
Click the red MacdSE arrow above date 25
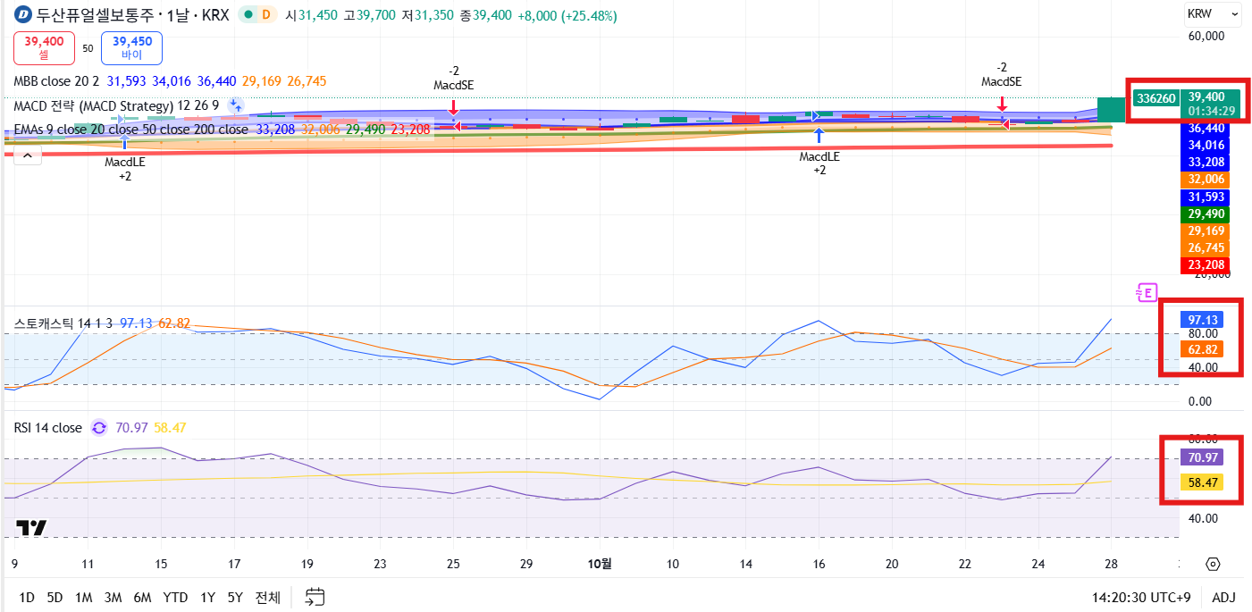454,108
